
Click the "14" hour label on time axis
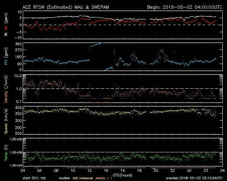[106, 171]
